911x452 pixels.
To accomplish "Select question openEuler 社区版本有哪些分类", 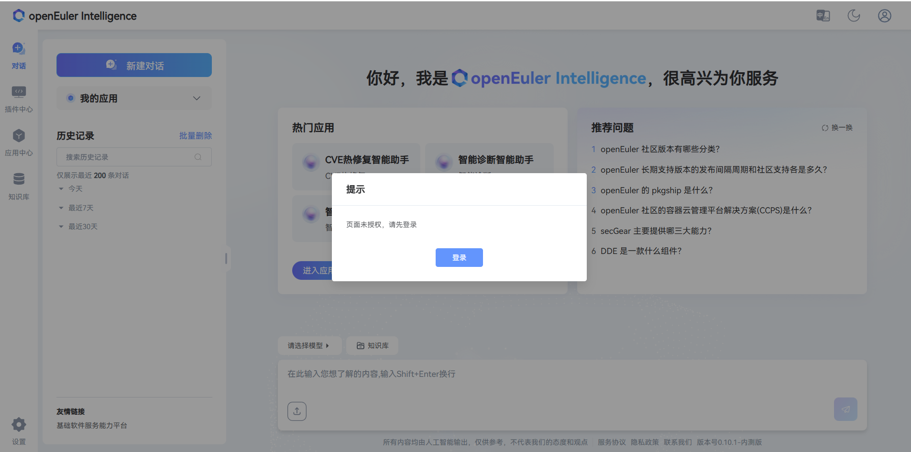I will pyautogui.click(x=660, y=149).
